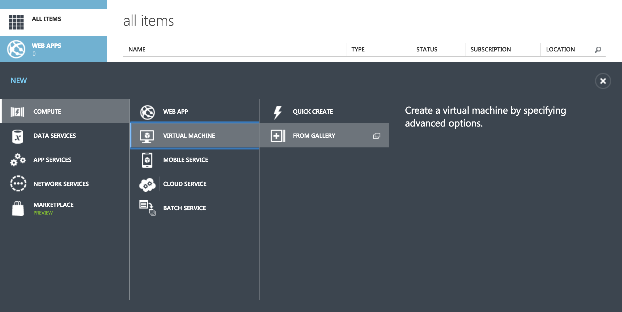Click the Mobile Service phone icon
622x312 pixels.
click(x=147, y=160)
